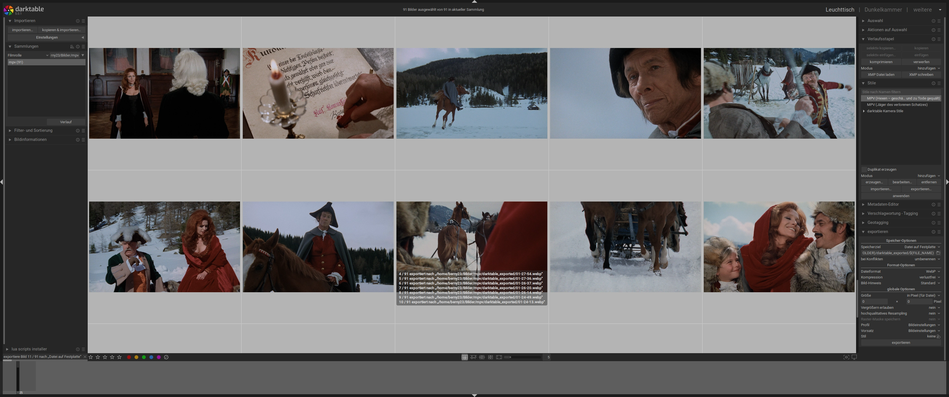This screenshot has width=949, height=397.
Task: Open display profile settings monitor icon
Action: (x=854, y=357)
